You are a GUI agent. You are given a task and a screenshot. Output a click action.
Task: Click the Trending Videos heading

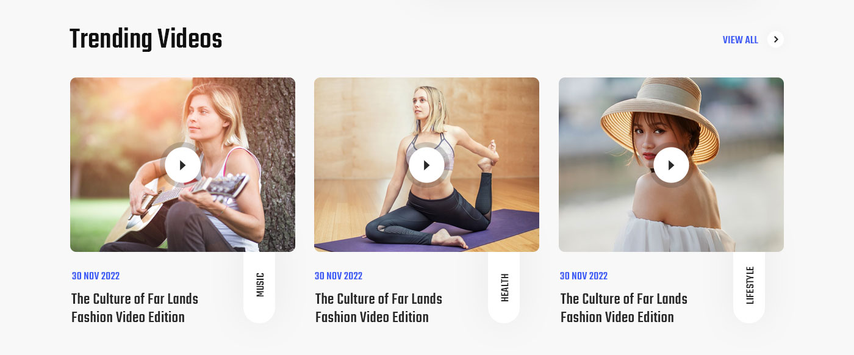(x=146, y=40)
